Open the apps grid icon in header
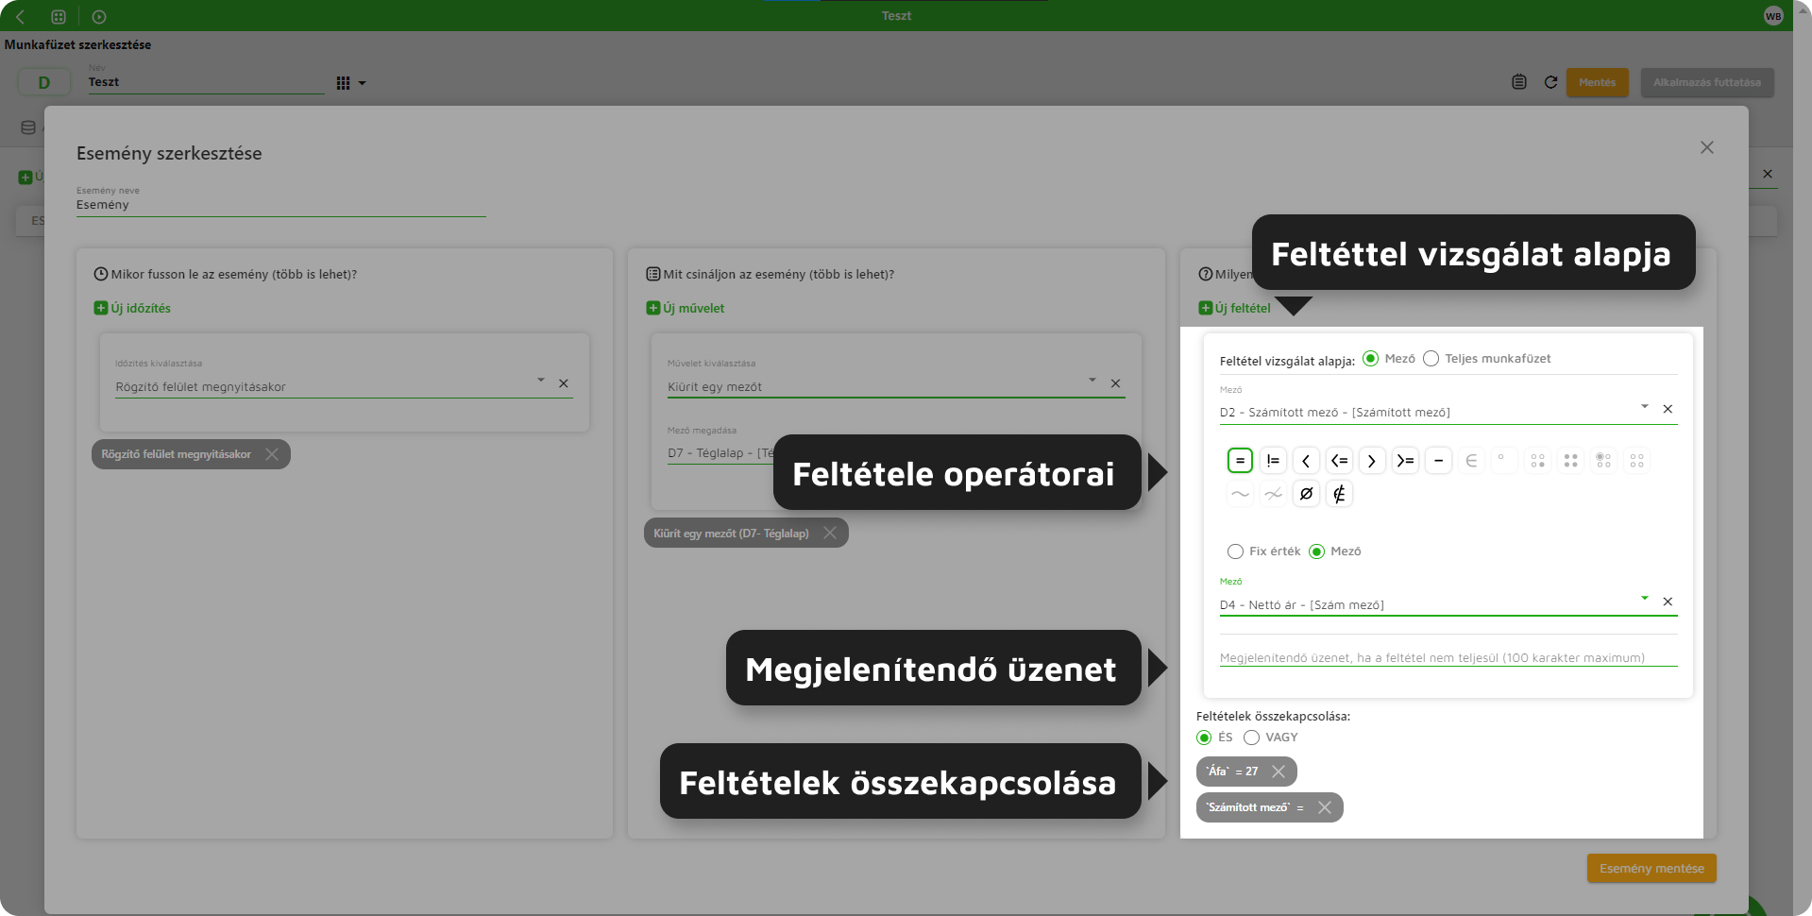The width and height of the screenshot is (1812, 916). coord(59,17)
